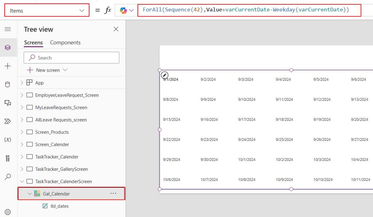Switch to the Screens tab
Image resolution: width=373 pixels, height=217 pixels.
33,43
